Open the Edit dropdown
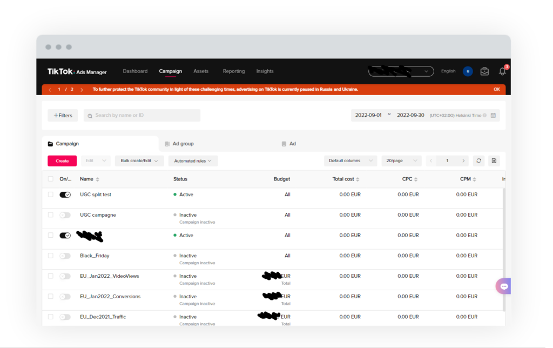This screenshot has height=348, width=553. click(96, 160)
